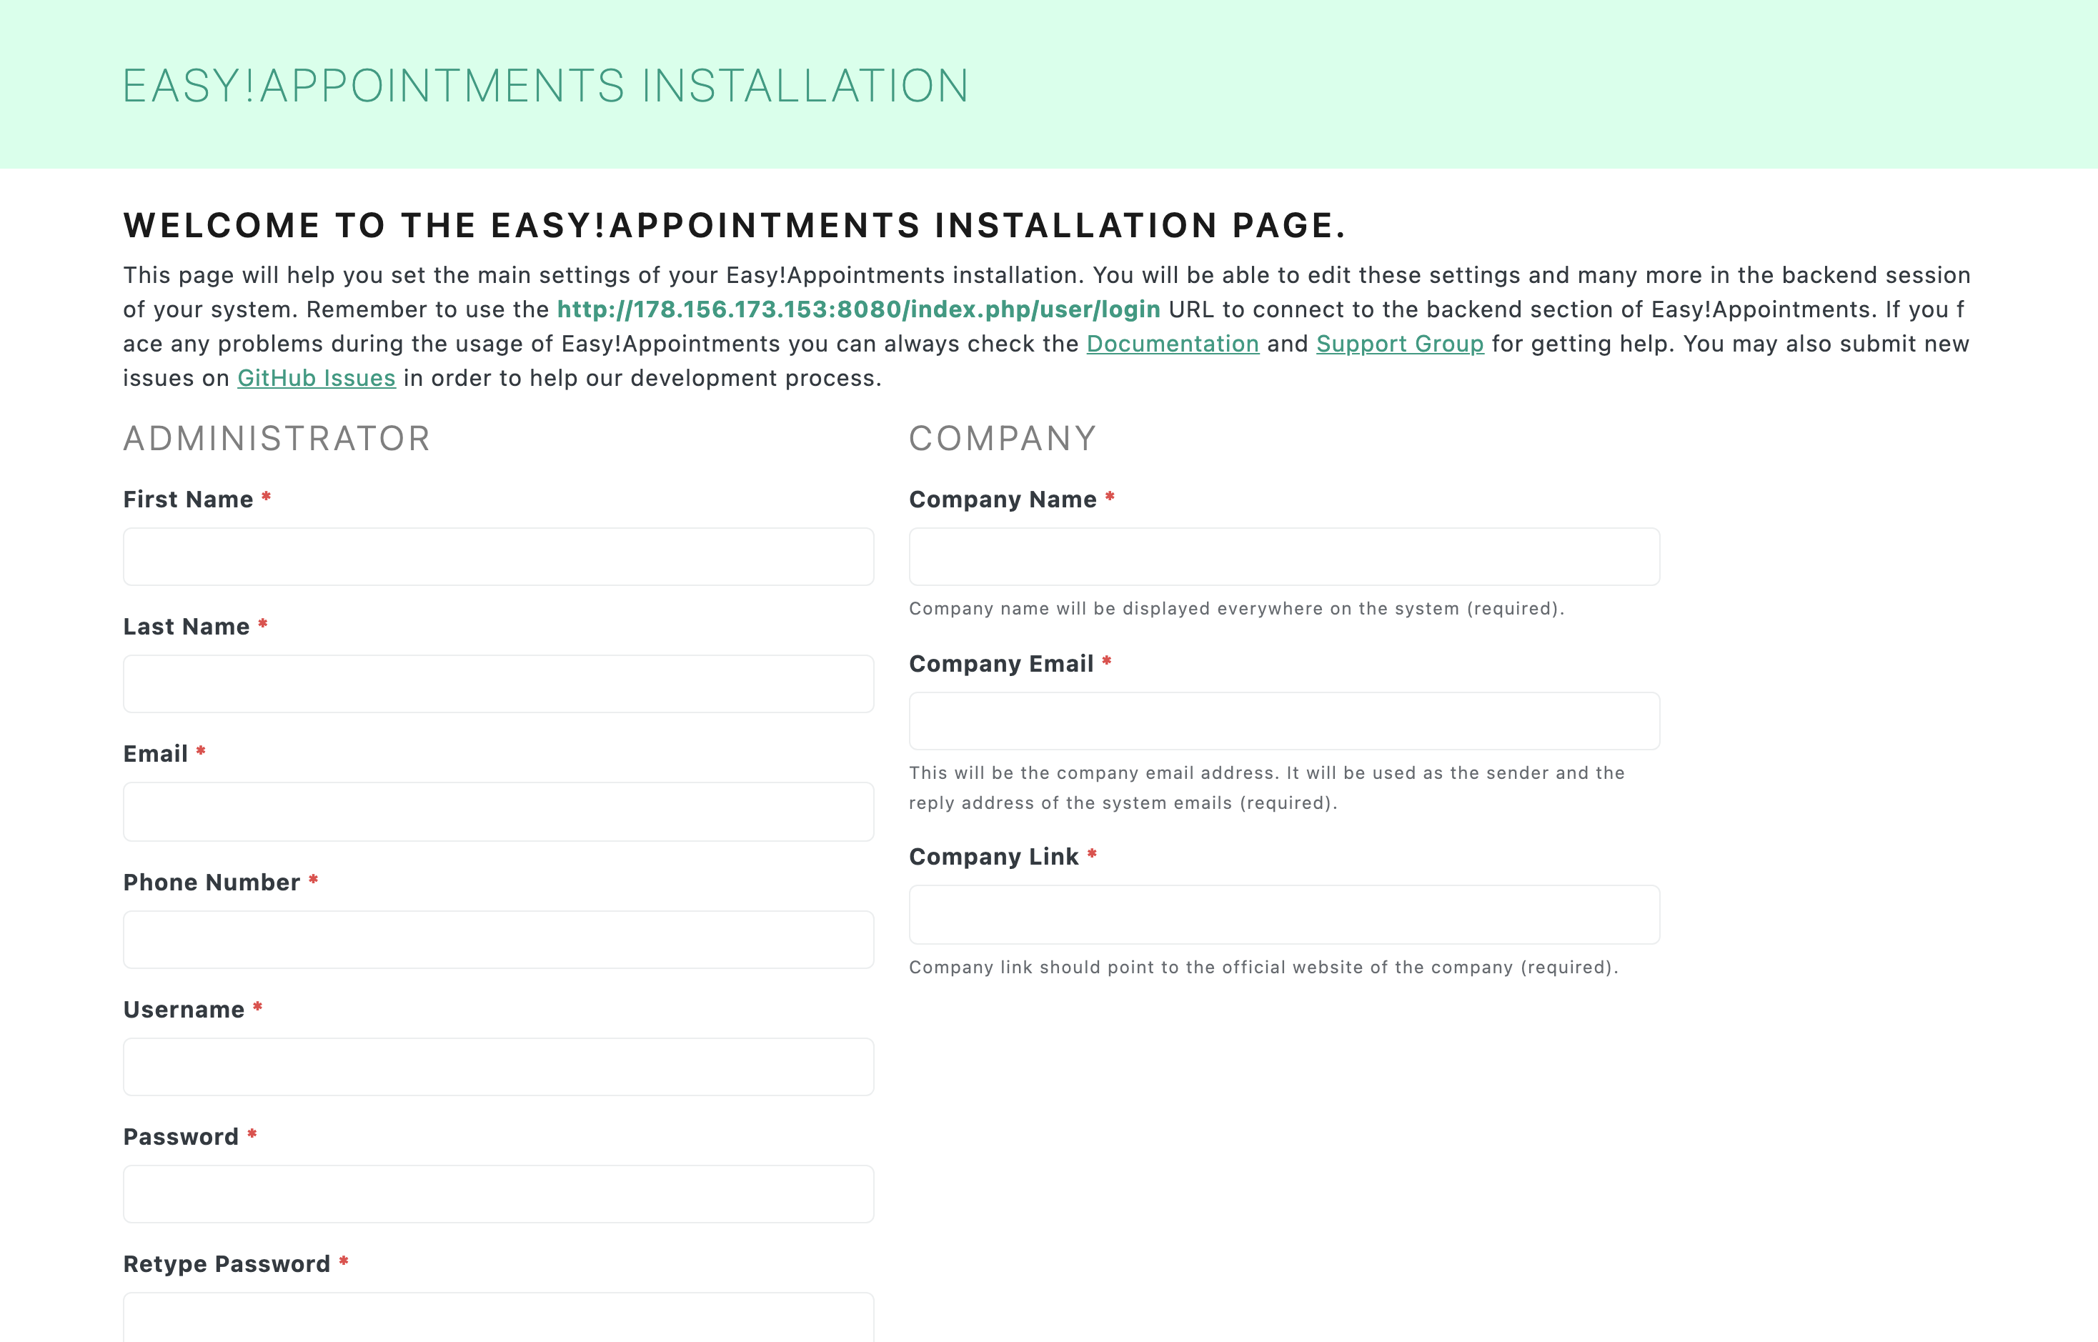Click the Password label
2098x1342 pixels.
(x=182, y=1137)
